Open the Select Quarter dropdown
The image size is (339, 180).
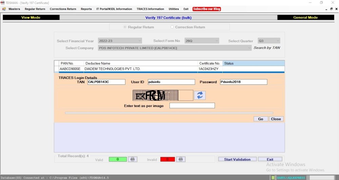point(269,41)
